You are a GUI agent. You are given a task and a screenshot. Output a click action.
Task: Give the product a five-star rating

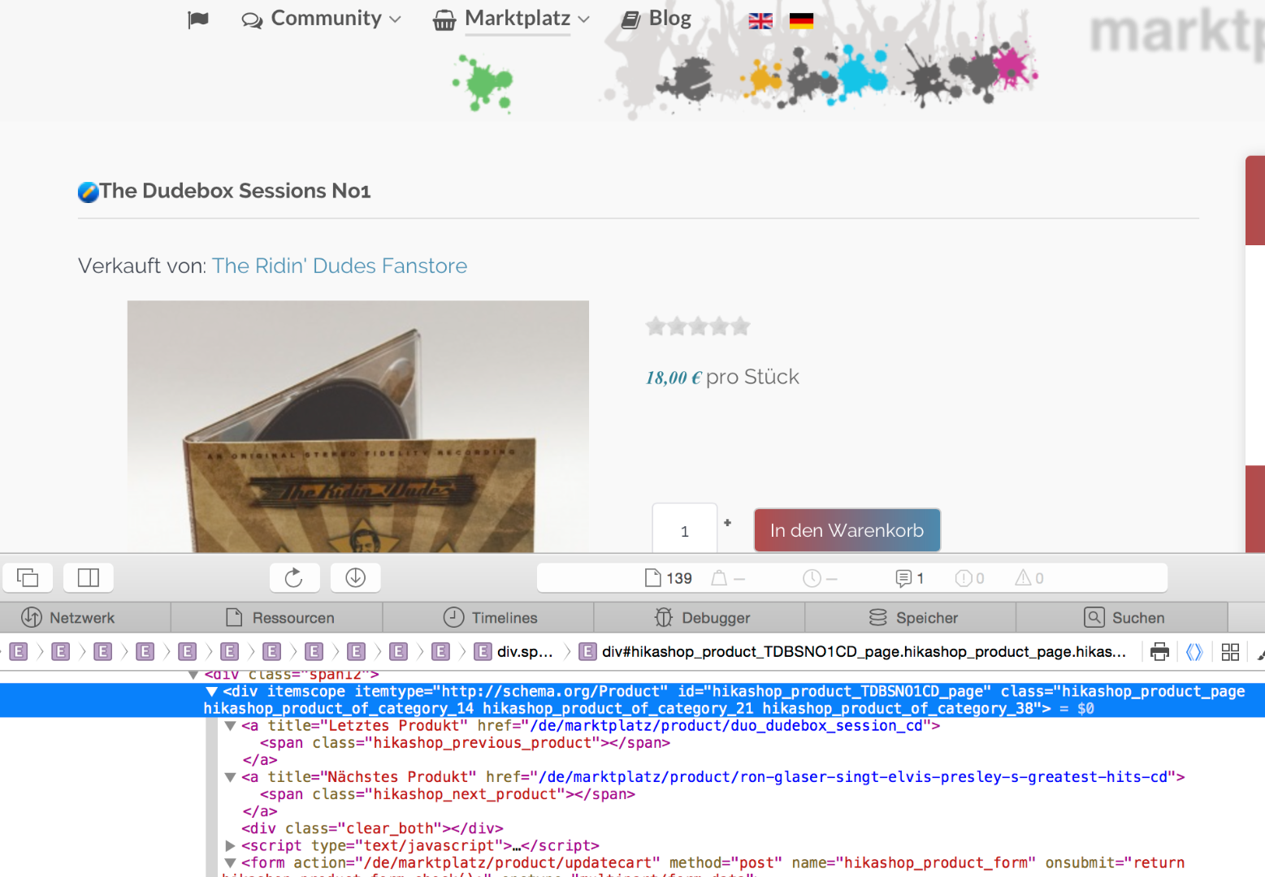click(x=739, y=326)
